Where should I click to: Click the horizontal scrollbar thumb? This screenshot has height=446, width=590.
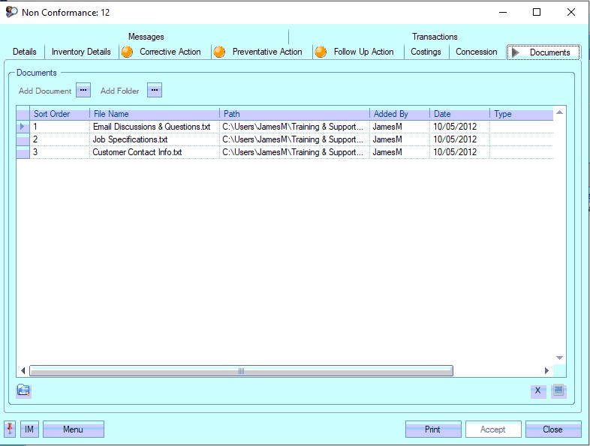pos(241,370)
